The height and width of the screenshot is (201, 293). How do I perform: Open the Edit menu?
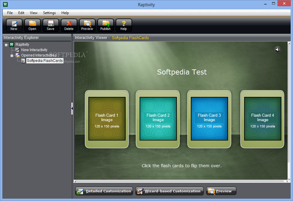point(21,13)
